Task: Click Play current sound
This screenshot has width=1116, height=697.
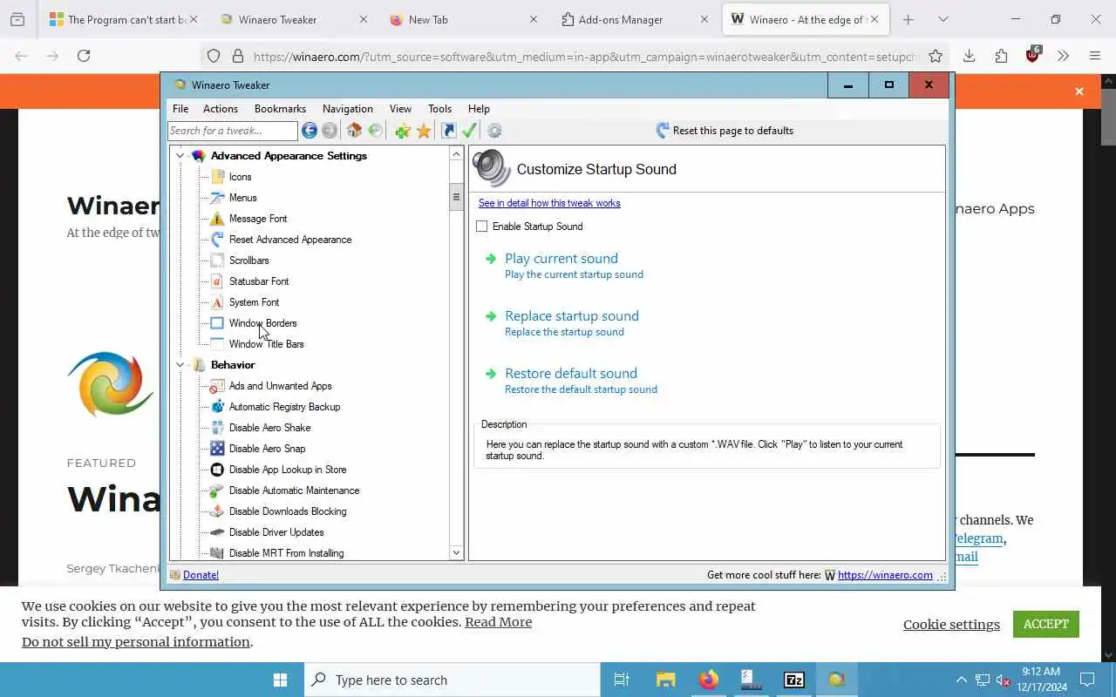Action: [x=561, y=259]
